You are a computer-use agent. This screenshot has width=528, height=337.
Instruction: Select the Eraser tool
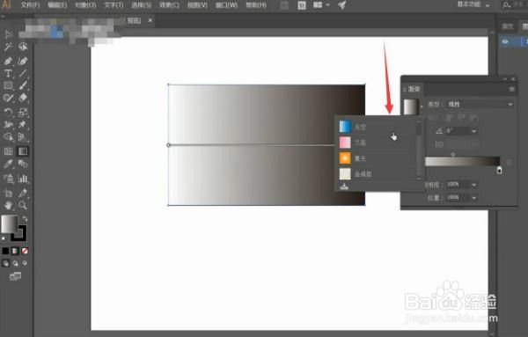pyautogui.click(x=23, y=98)
